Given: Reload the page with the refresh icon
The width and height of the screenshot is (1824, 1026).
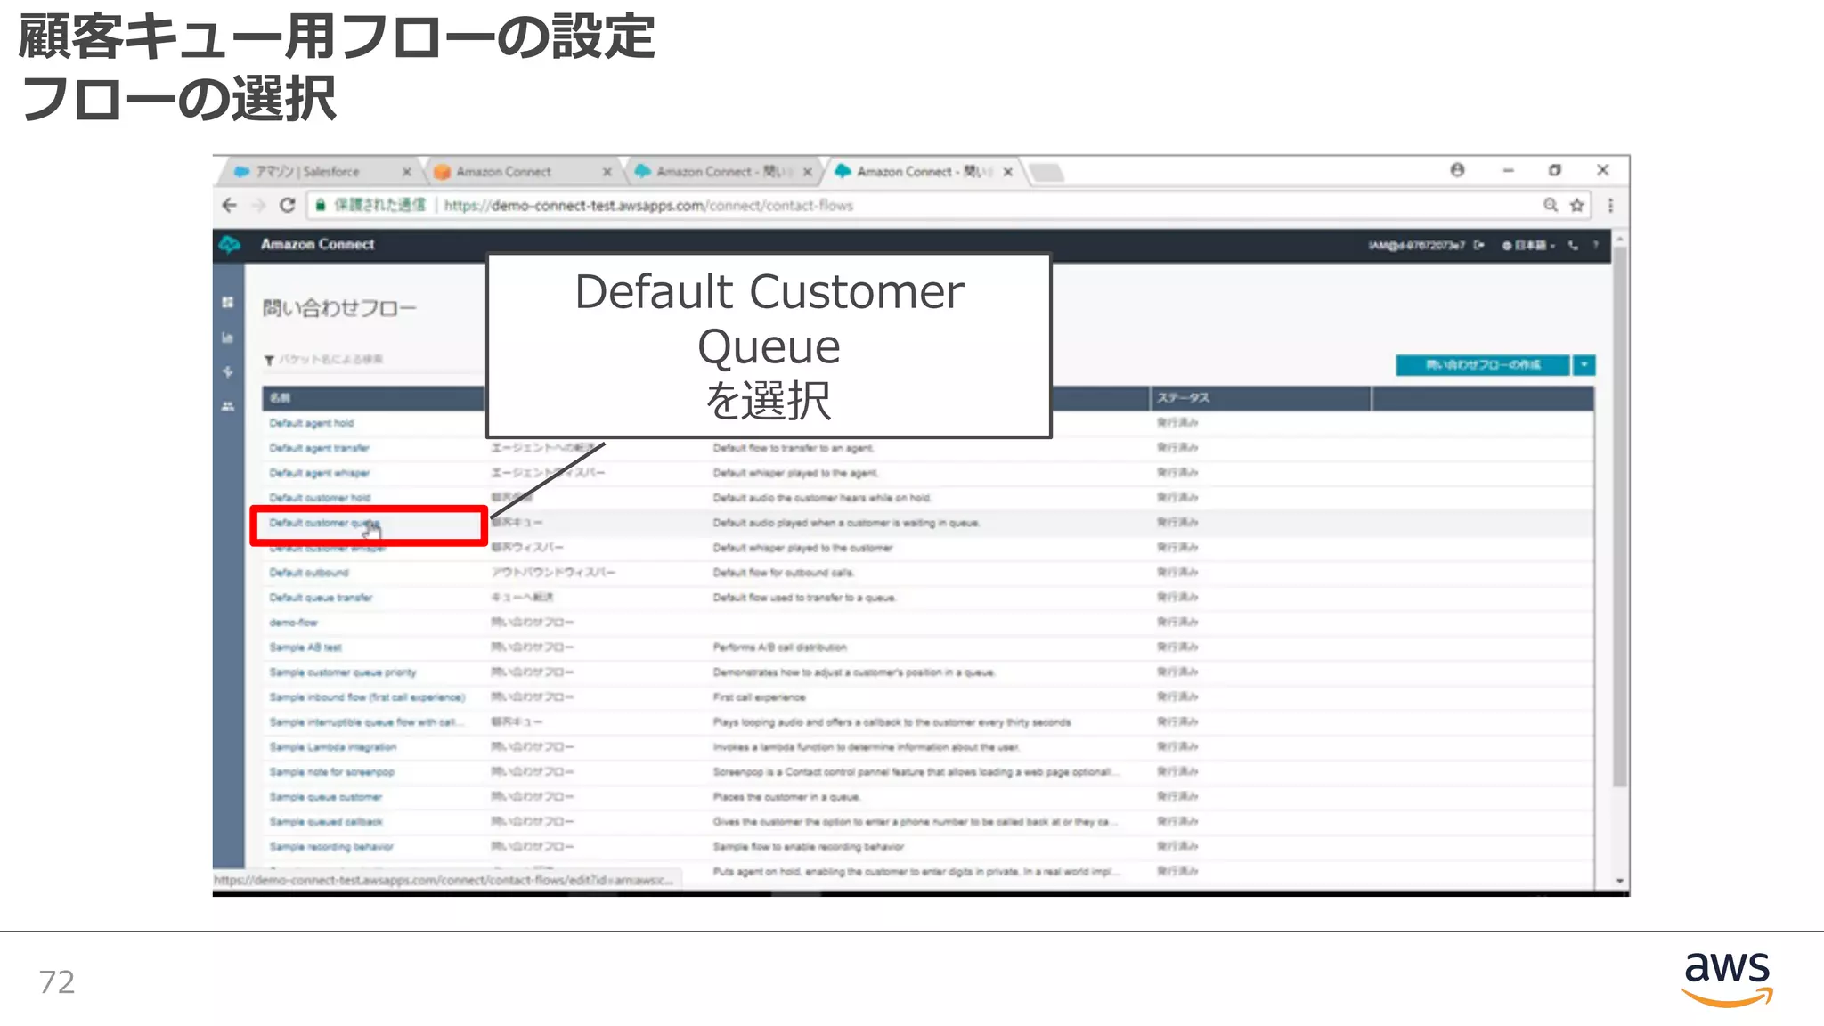Looking at the screenshot, I should point(287,206).
